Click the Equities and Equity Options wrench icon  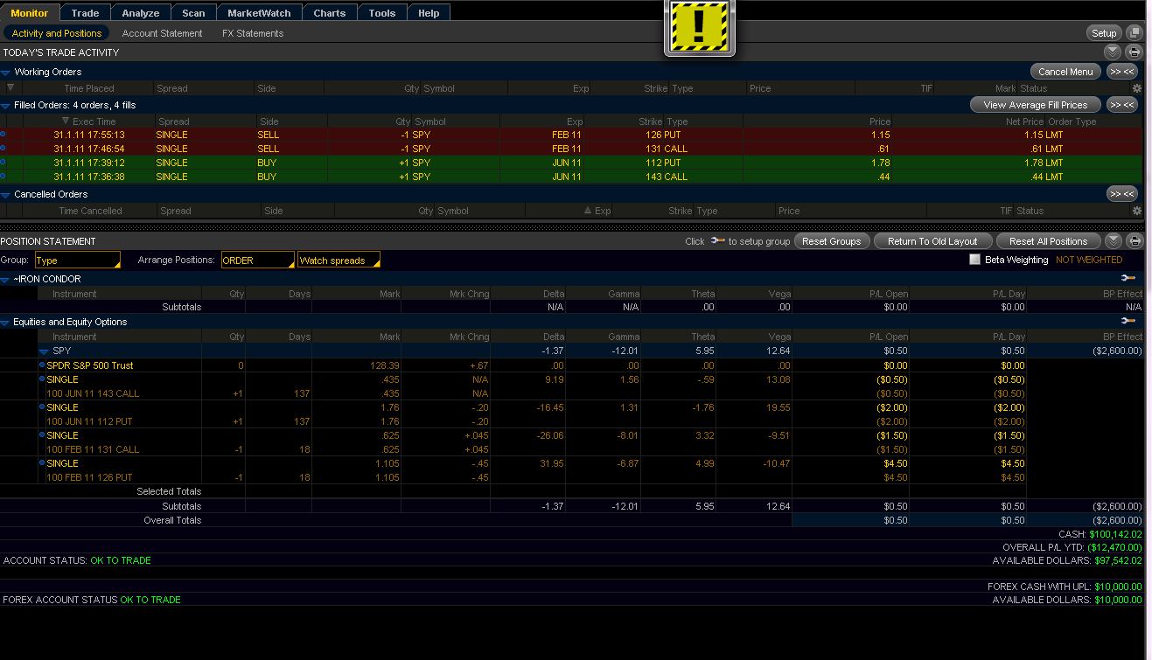click(1128, 322)
